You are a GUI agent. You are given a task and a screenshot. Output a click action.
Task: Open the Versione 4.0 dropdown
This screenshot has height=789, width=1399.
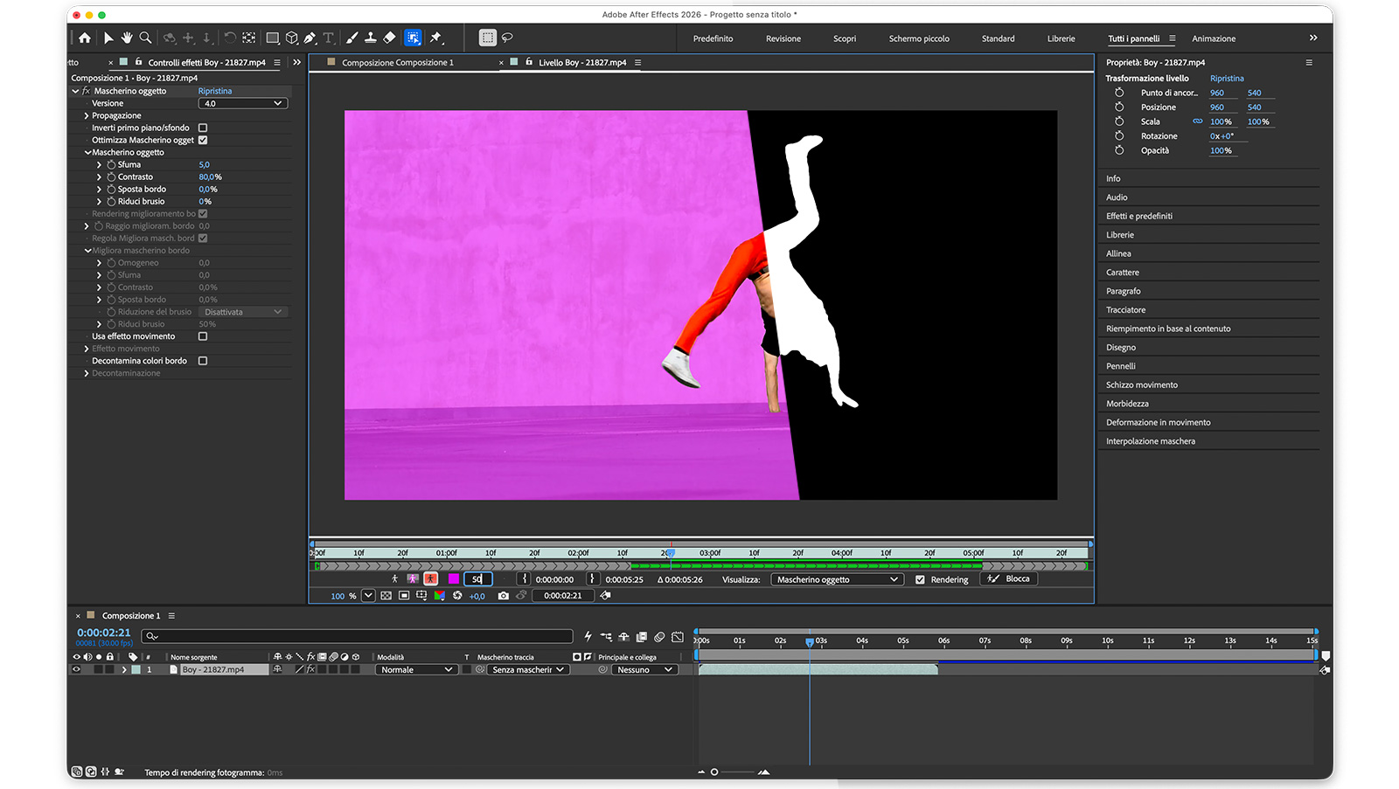pyautogui.click(x=243, y=103)
